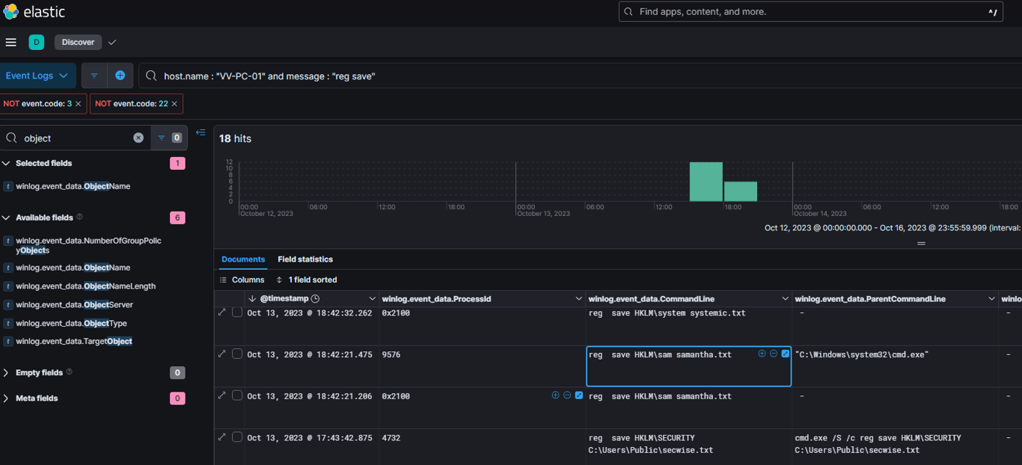Open the Documents tab
The image size is (1022, 465).
pyautogui.click(x=243, y=259)
